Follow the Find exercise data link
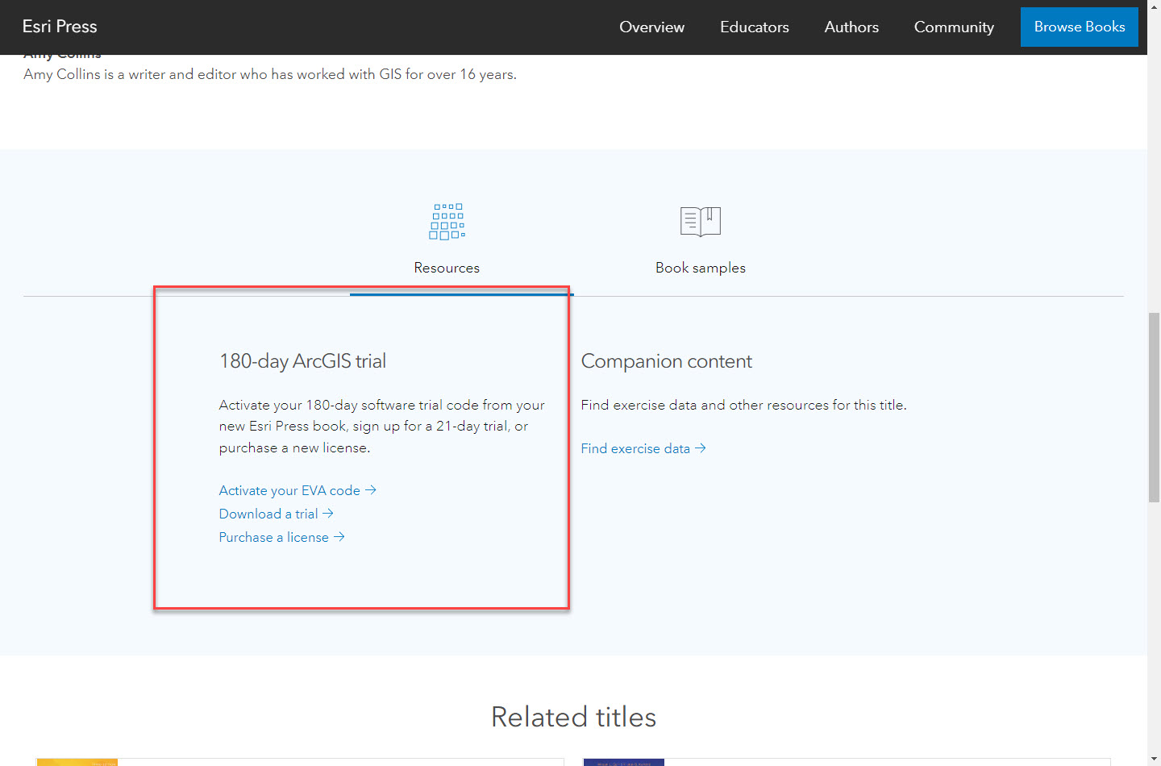This screenshot has width=1161, height=766. tap(643, 448)
